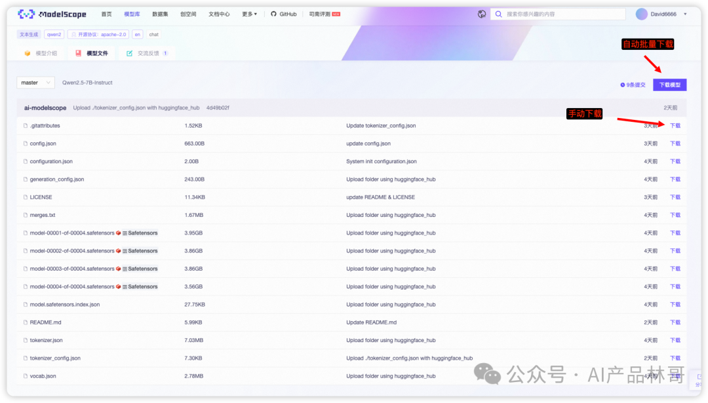This screenshot has height=403, width=708.
Task: Download model-00004-of-00004.safetensors
Action: [x=675, y=286]
